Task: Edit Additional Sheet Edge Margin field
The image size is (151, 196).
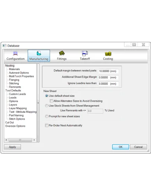Action: [x=108, y=77]
